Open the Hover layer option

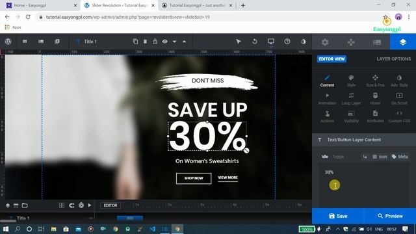(x=375, y=99)
